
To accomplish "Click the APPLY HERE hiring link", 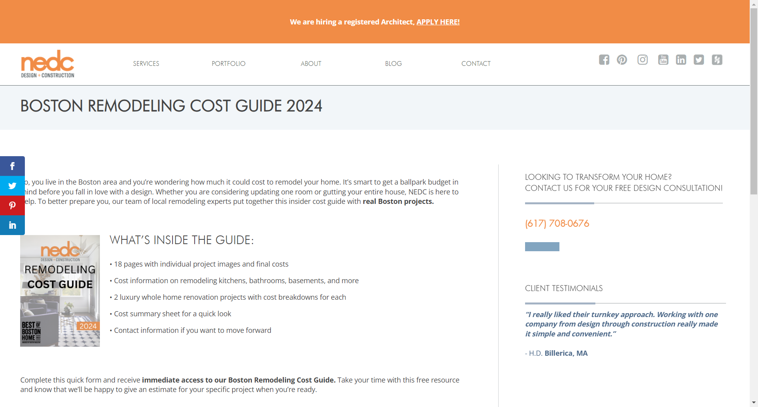I will pos(438,22).
